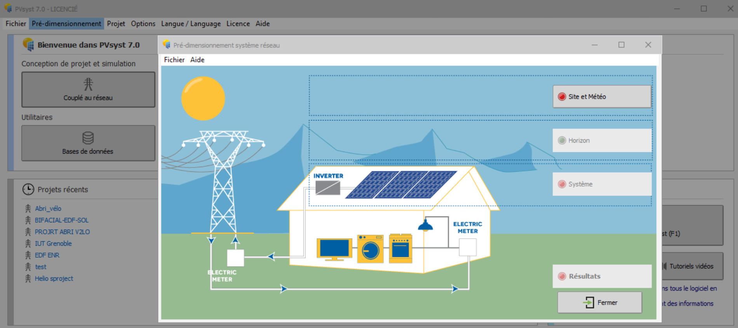Click the exit icon on the Fermer button

tap(588, 302)
